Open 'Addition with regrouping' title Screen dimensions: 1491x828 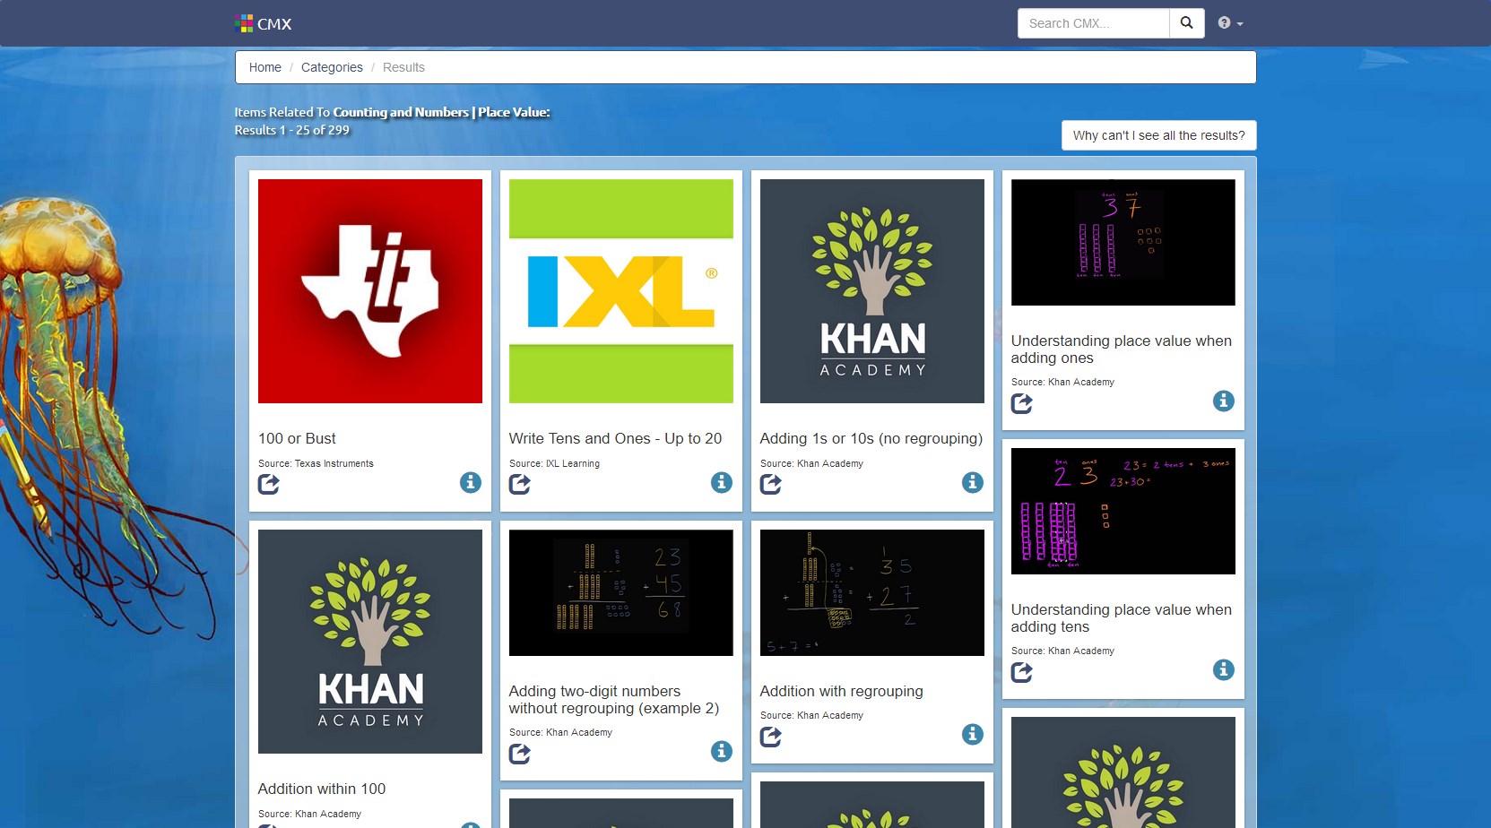click(841, 691)
